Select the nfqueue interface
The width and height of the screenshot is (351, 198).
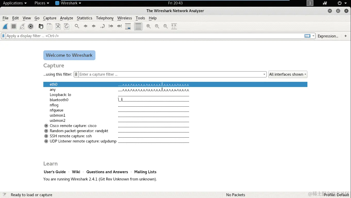175,110
